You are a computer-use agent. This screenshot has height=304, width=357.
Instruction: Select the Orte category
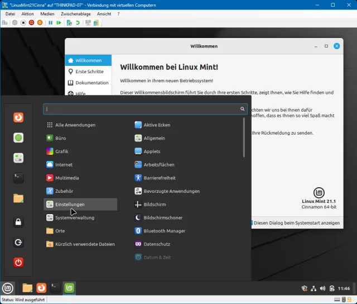[80, 231]
